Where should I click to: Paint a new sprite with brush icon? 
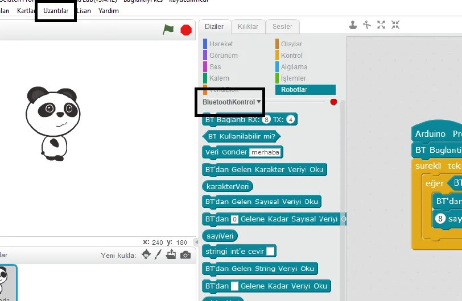coord(158,254)
